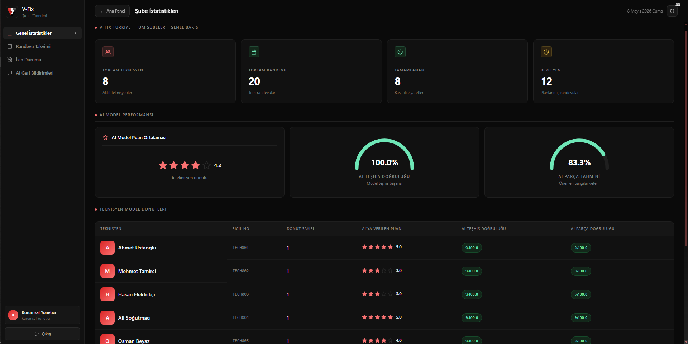Click the 6 teknisyen dönütü text
688x344 pixels.
(190, 178)
